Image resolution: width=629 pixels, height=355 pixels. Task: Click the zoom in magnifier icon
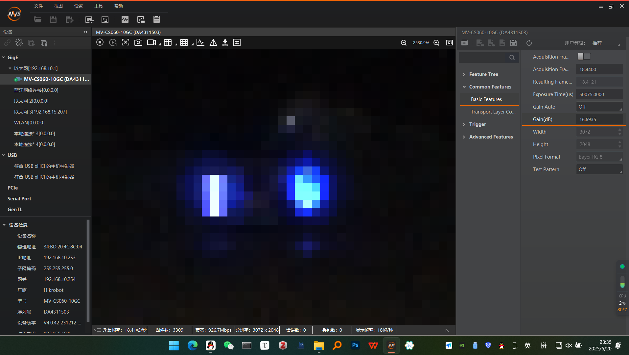436,43
